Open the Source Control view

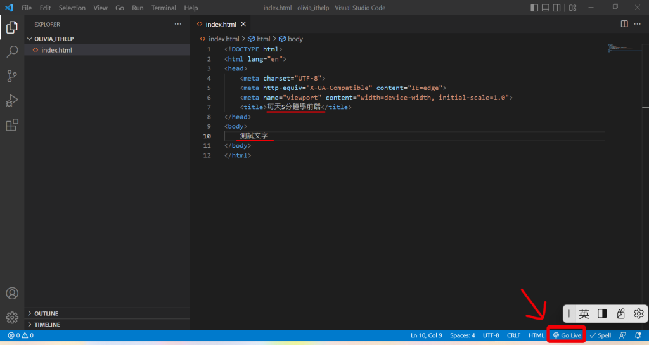[12, 76]
